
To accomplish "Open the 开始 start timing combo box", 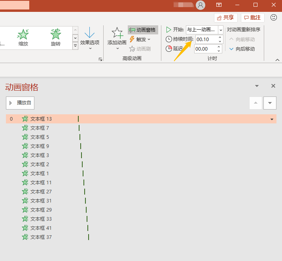I will click(x=204, y=30).
